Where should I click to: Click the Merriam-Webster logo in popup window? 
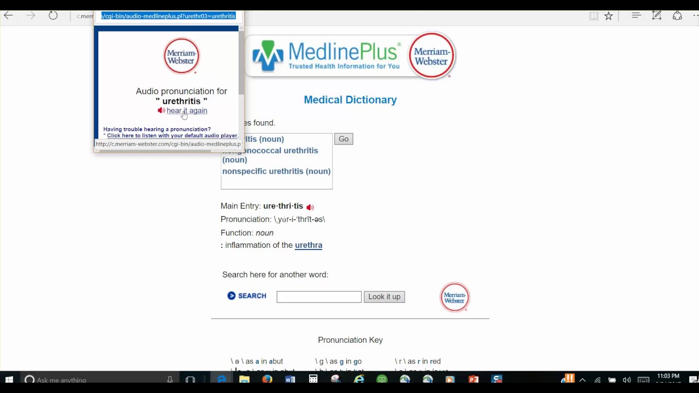tap(181, 55)
